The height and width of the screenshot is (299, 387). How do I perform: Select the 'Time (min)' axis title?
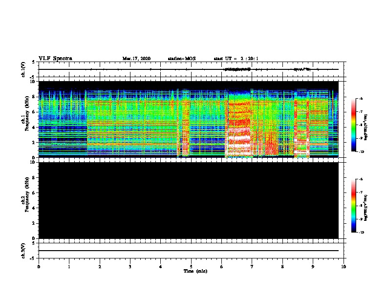195,271
